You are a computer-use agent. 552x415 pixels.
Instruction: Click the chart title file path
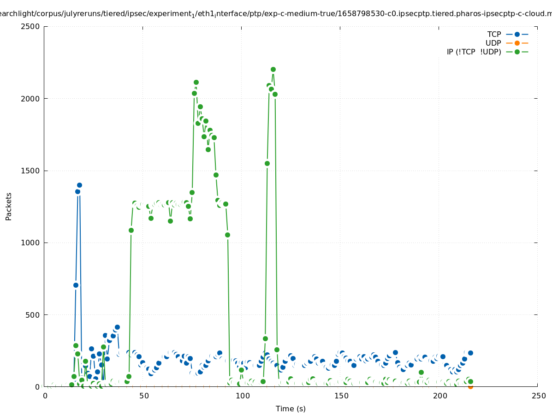click(276, 14)
